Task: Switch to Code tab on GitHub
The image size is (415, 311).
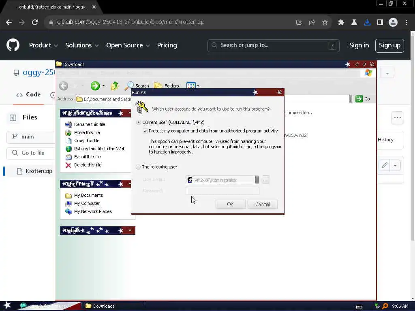Action: 28,95
